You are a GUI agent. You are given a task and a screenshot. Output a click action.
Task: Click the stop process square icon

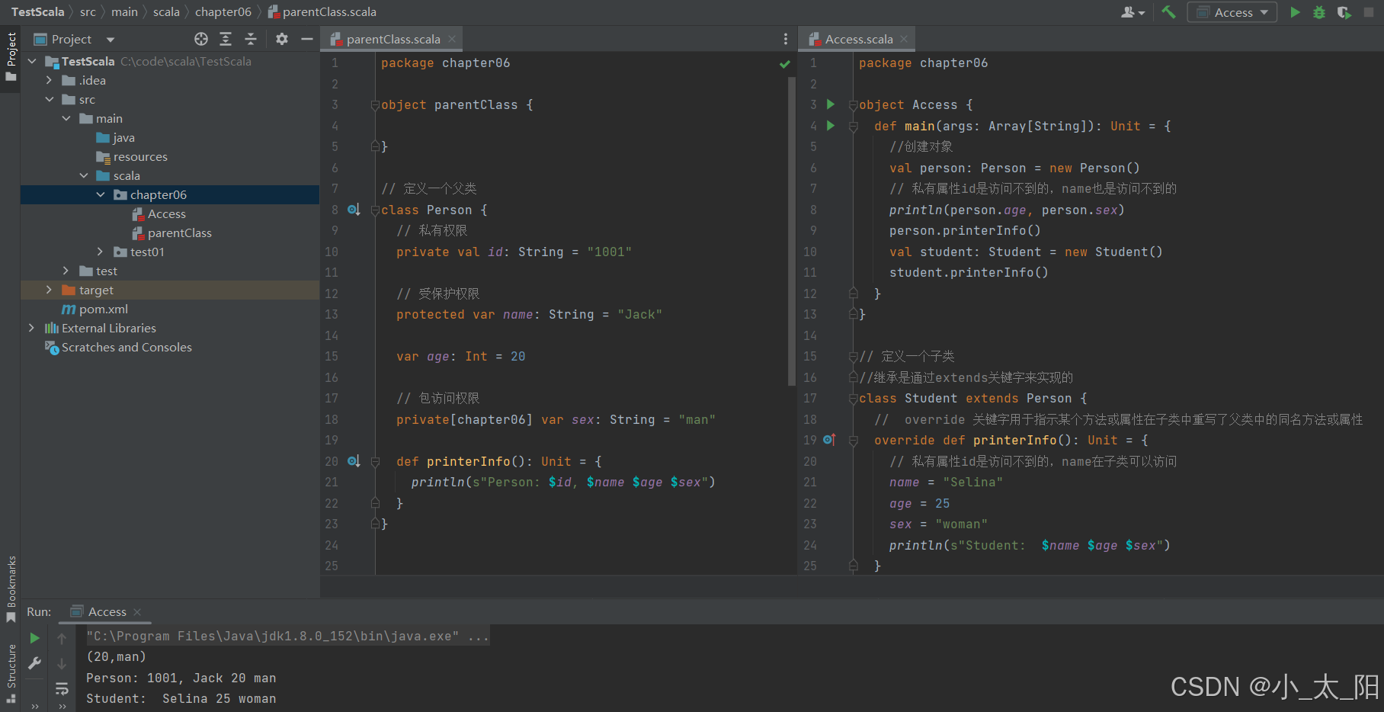1369,12
